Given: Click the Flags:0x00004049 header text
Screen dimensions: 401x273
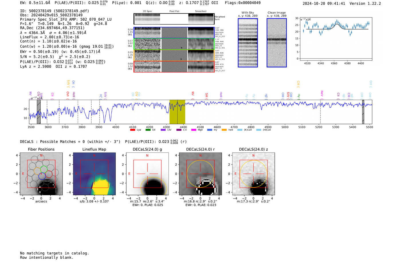Looking at the screenshot, I should tap(243, 3).
